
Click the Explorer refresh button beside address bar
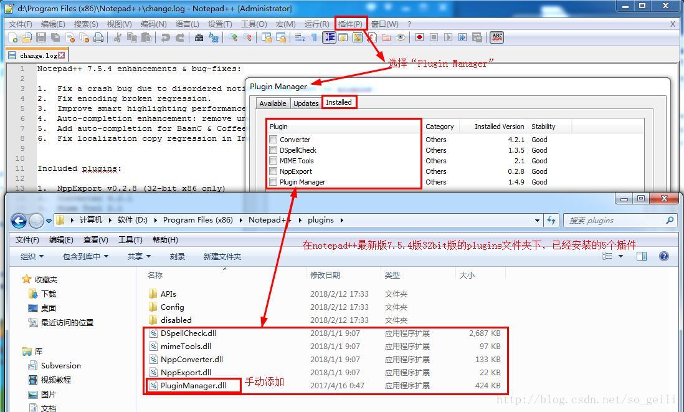point(551,221)
